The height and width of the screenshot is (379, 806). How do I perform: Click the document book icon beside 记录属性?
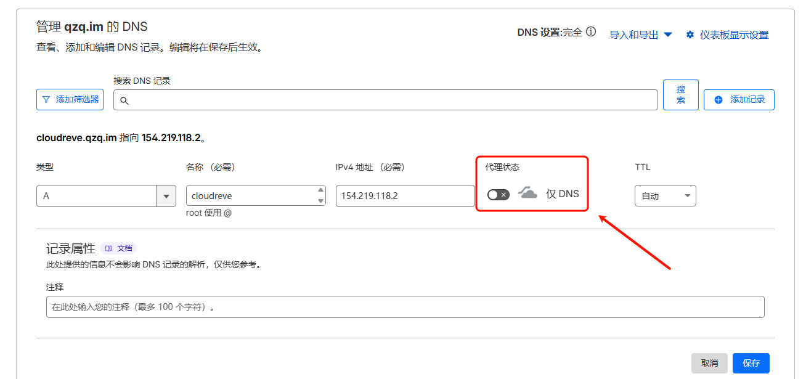(108, 248)
